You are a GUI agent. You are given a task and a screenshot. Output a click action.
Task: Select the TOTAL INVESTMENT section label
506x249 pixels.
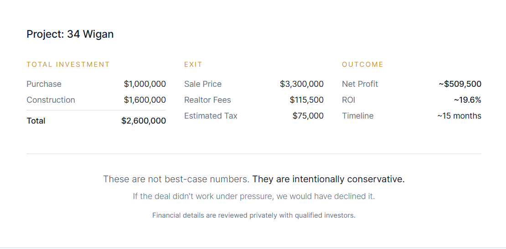[68, 65]
